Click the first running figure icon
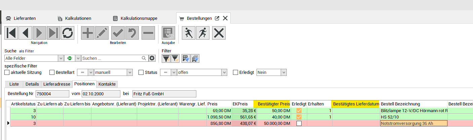The height and width of the screenshot is (140, 473). click(189, 33)
